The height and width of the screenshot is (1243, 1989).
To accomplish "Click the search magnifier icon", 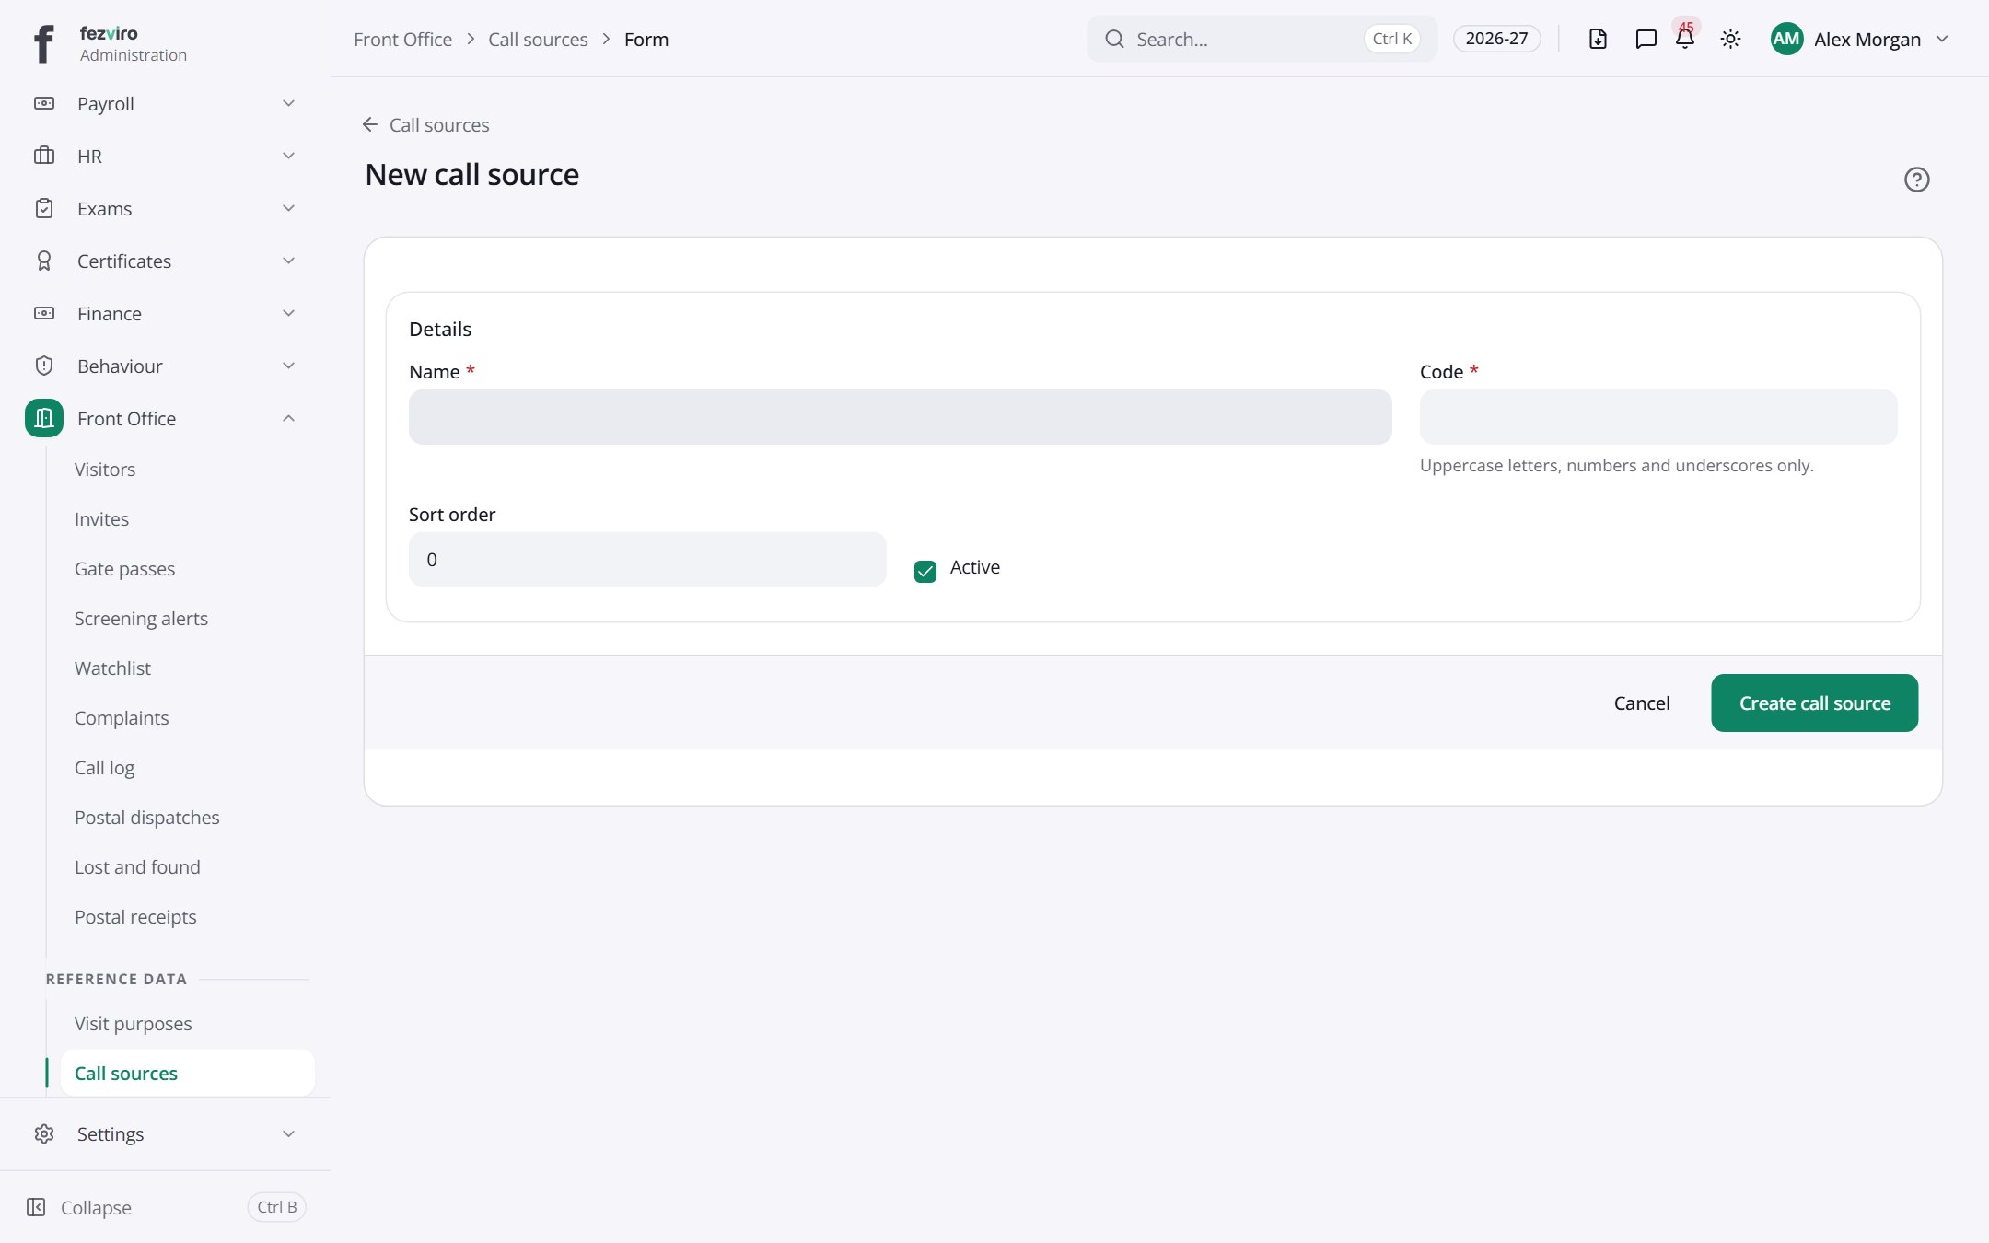I will tap(1114, 39).
